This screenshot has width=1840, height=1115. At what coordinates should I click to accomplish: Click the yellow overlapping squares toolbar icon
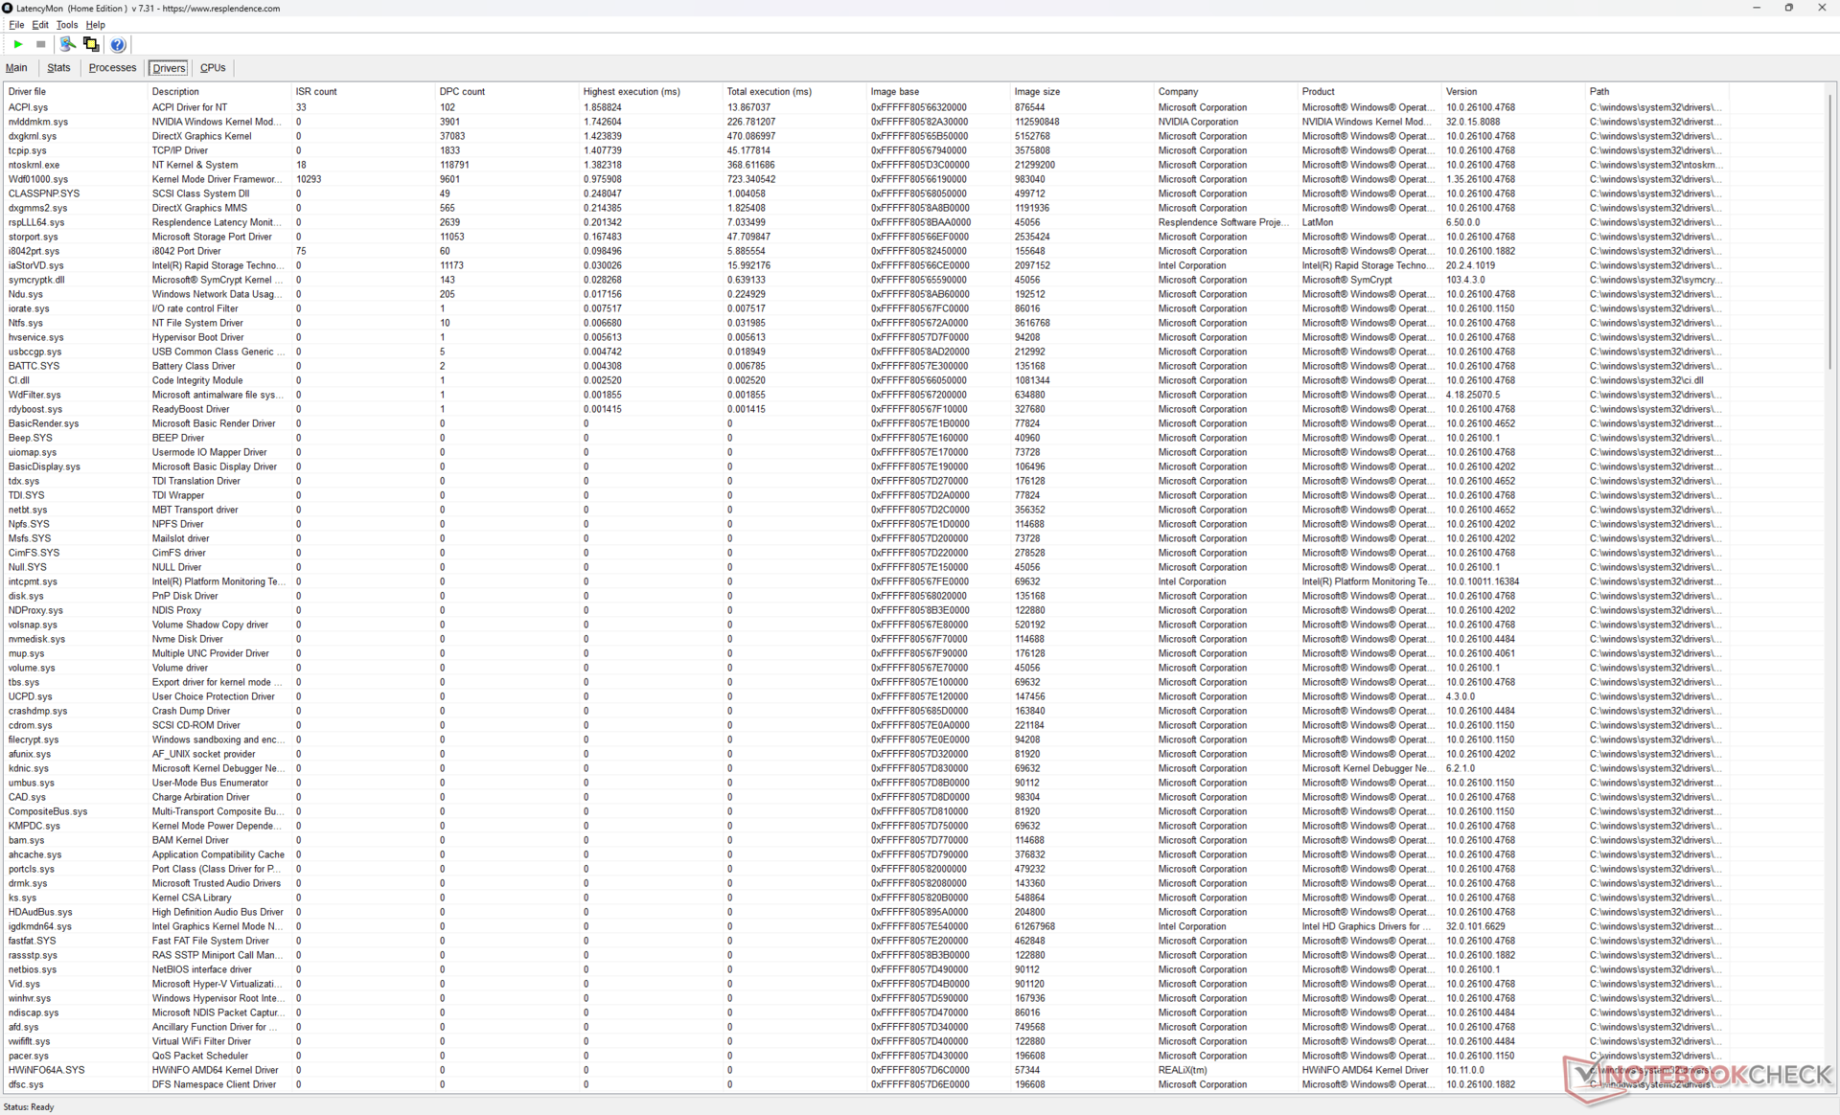pyautogui.click(x=91, y=44)
